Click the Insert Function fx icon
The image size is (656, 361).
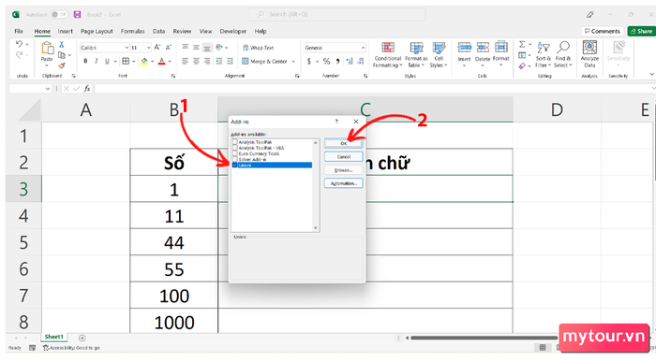(x=87, y=89)
